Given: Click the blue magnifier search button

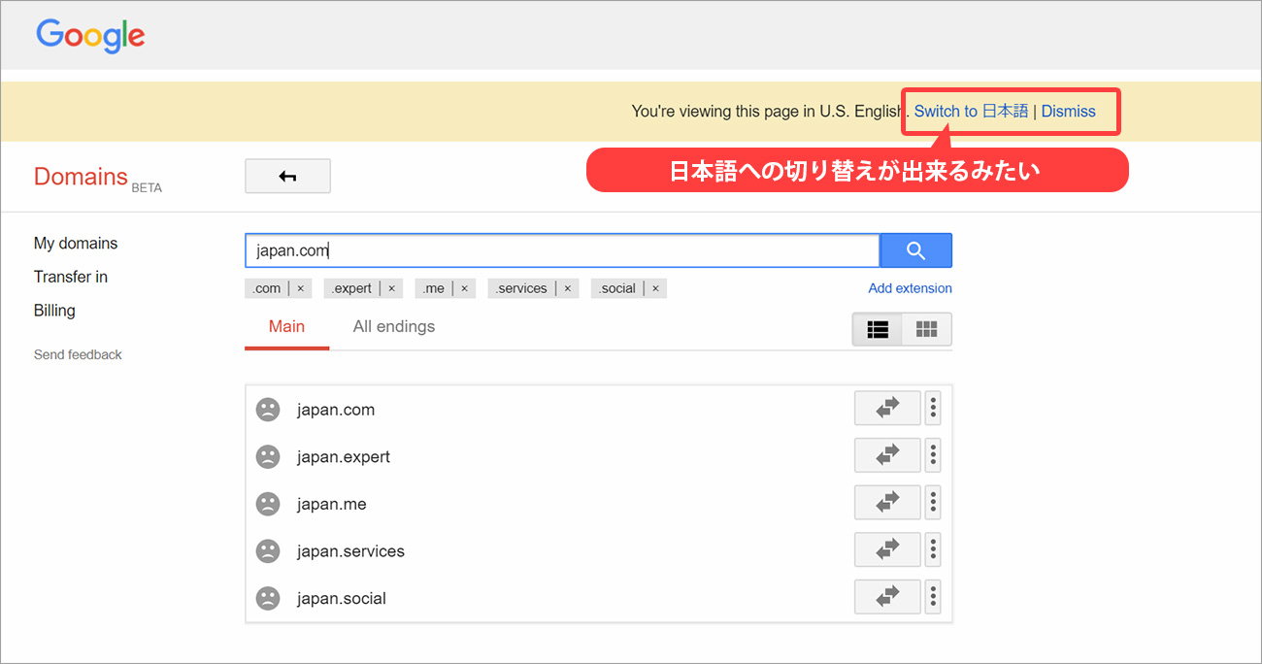Looking at the screenshot, I should tap(915, 250).
